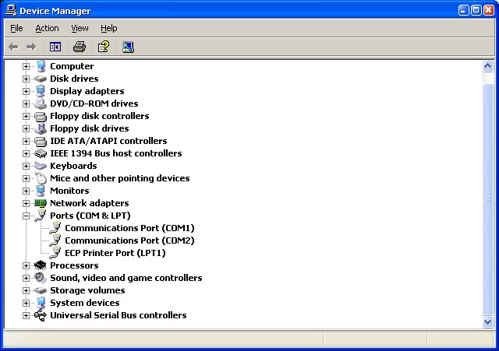Select Sound, video and game controllers text

click(x=126, y=278)
